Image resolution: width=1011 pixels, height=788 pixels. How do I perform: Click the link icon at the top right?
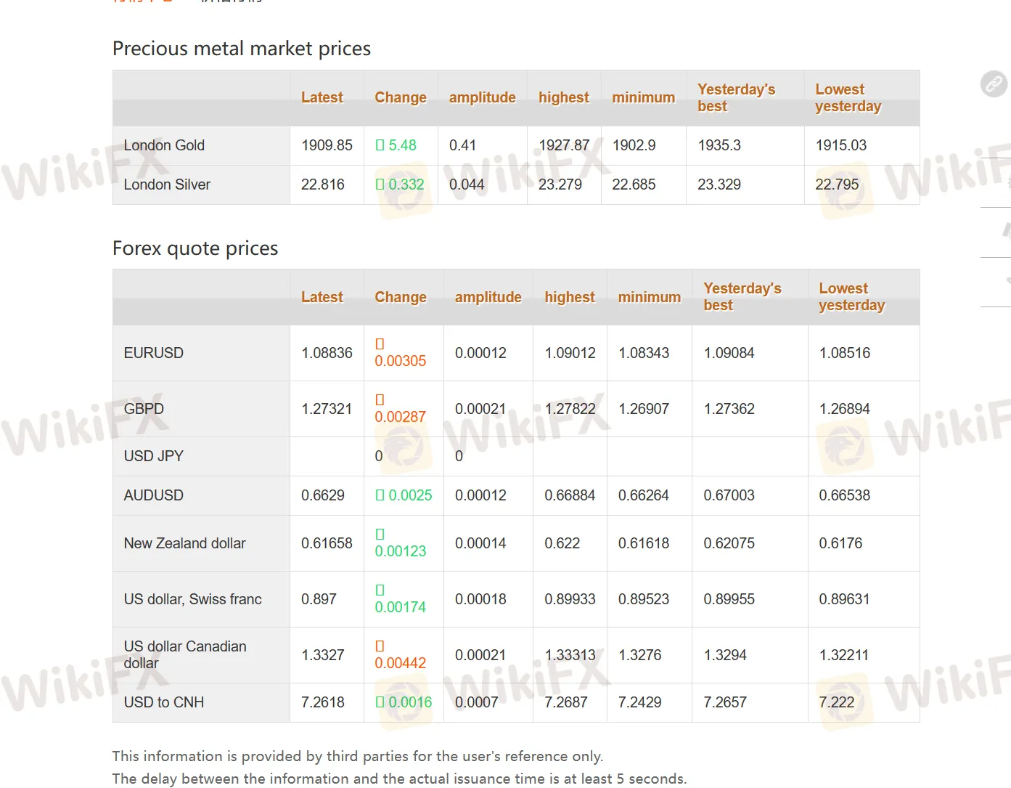[993, 84]
